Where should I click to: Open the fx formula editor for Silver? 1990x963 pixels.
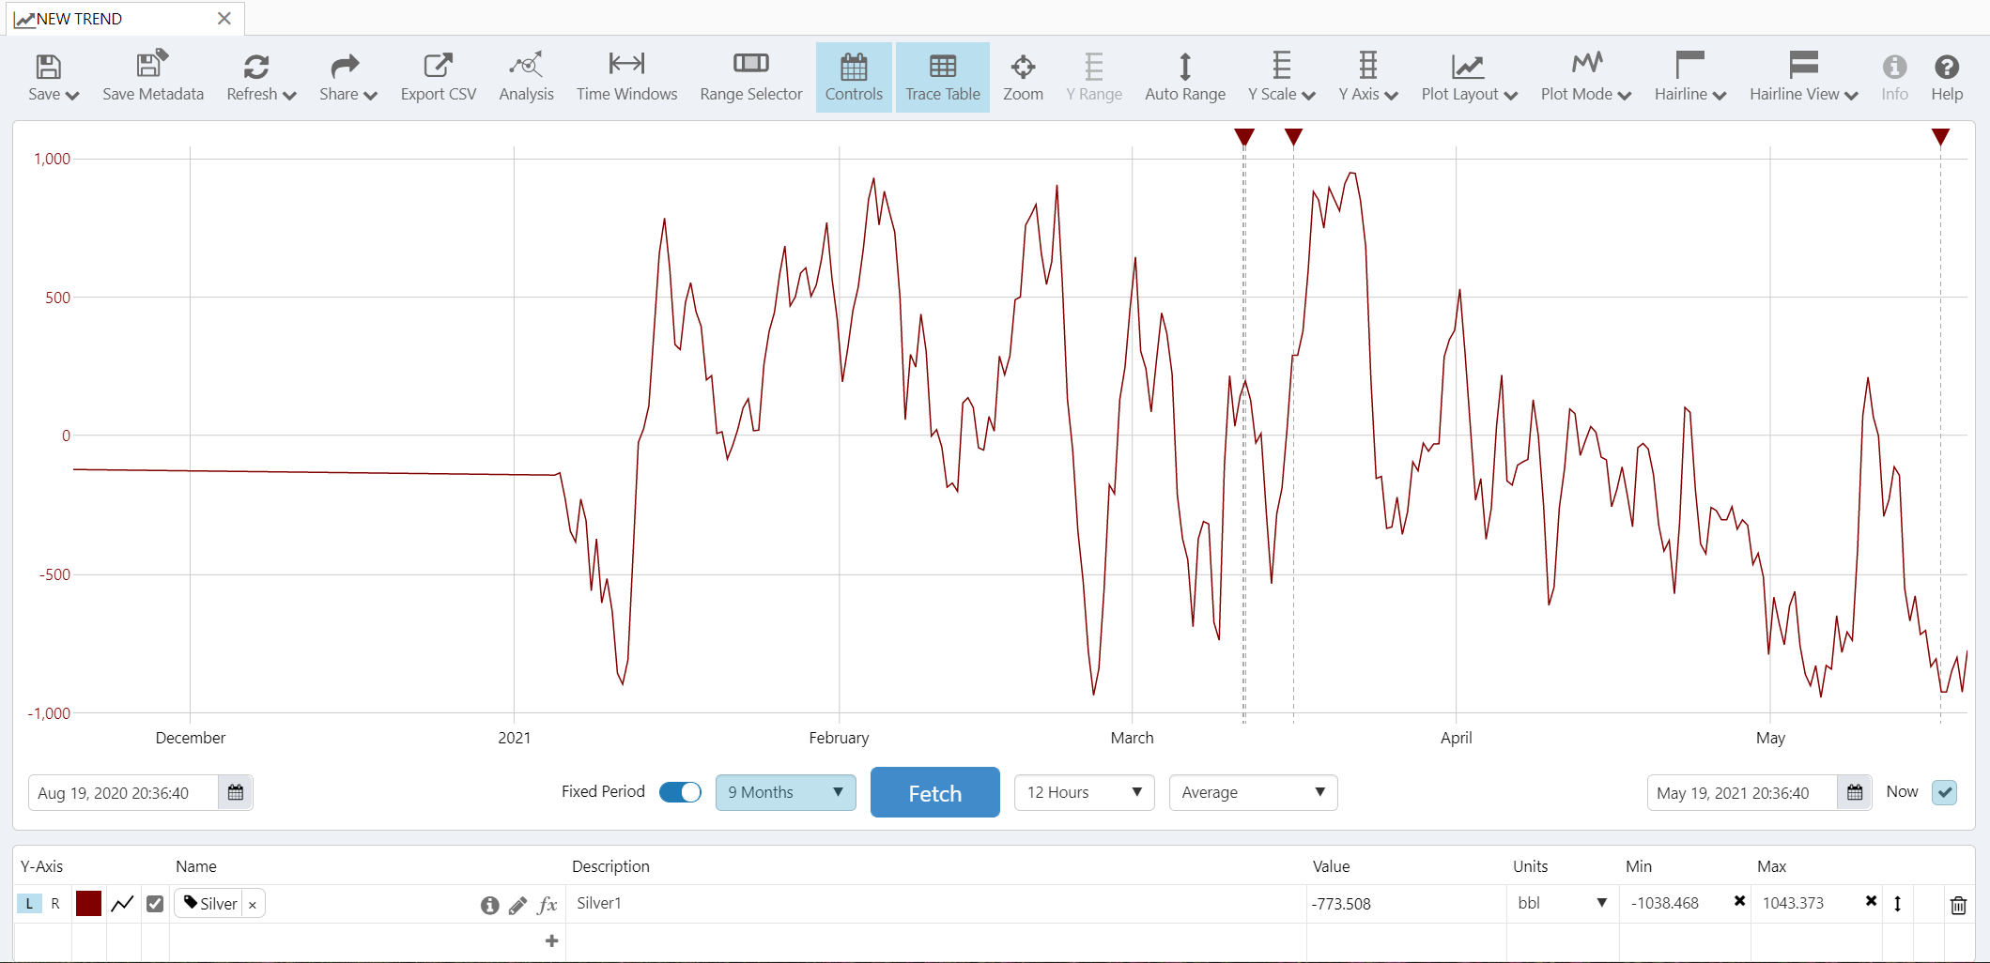pos(548,905)
